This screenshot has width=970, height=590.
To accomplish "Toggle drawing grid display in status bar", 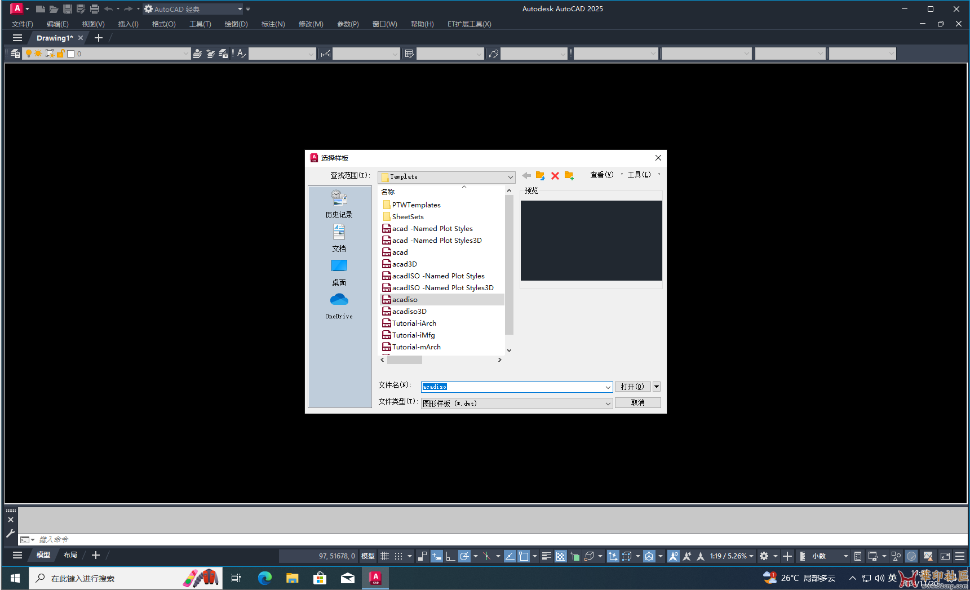I will (384, 556).
